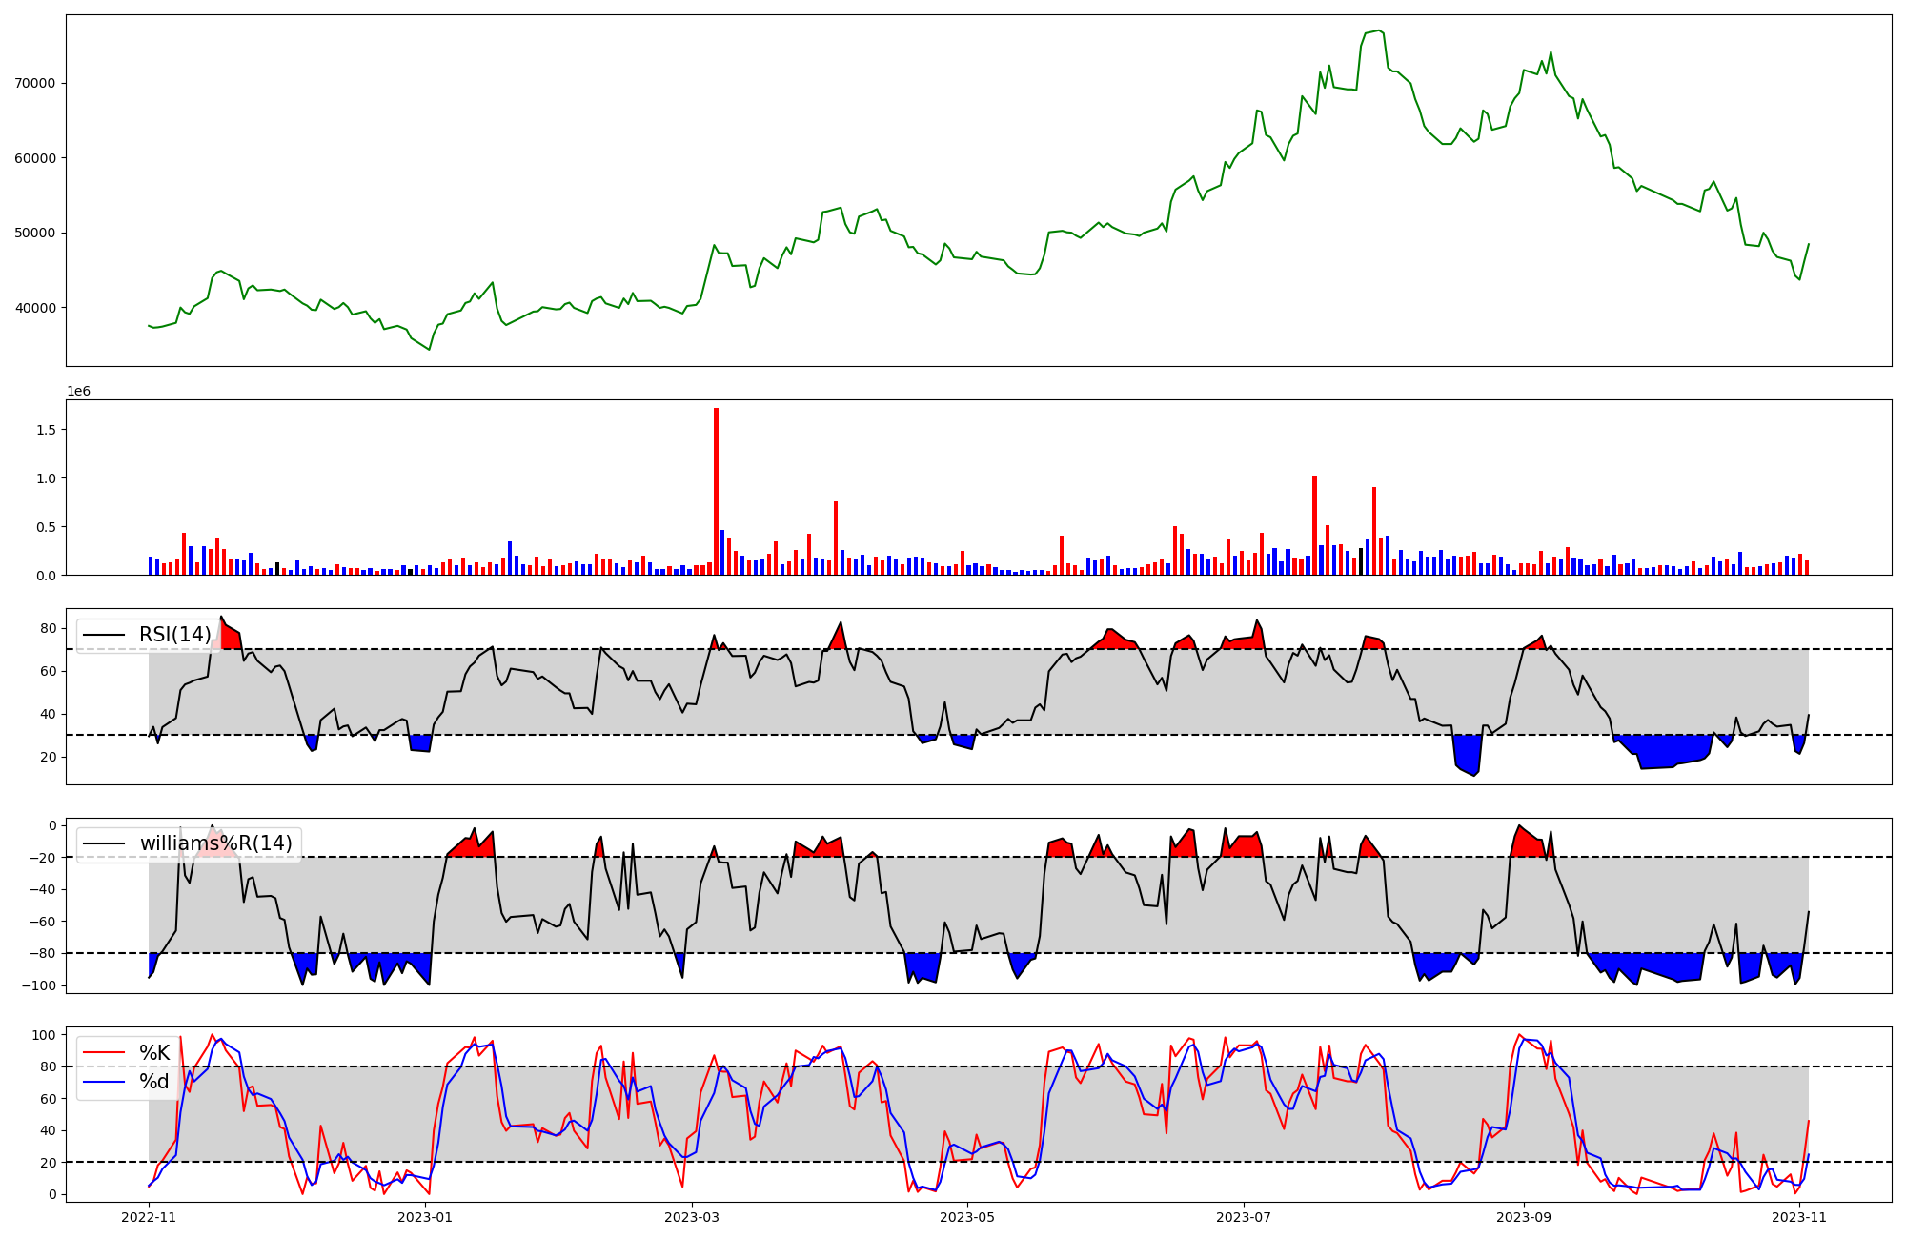
Task: Click the black RSI(14) legend line swatch
Action: [x=104, y=635]
